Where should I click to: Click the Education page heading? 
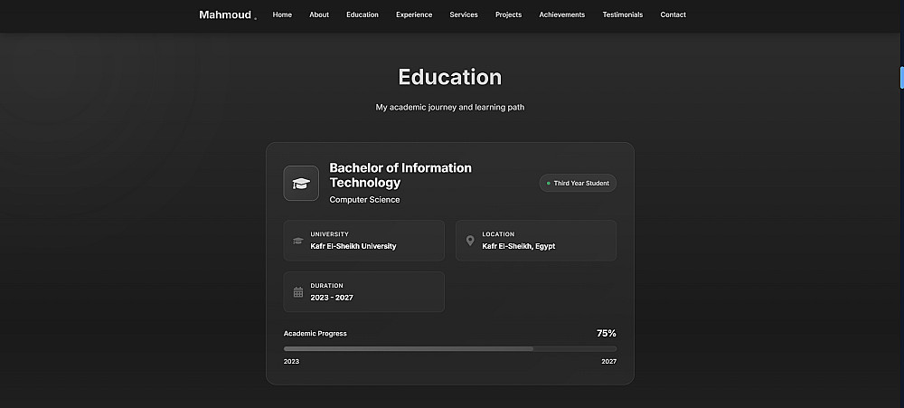449,77
